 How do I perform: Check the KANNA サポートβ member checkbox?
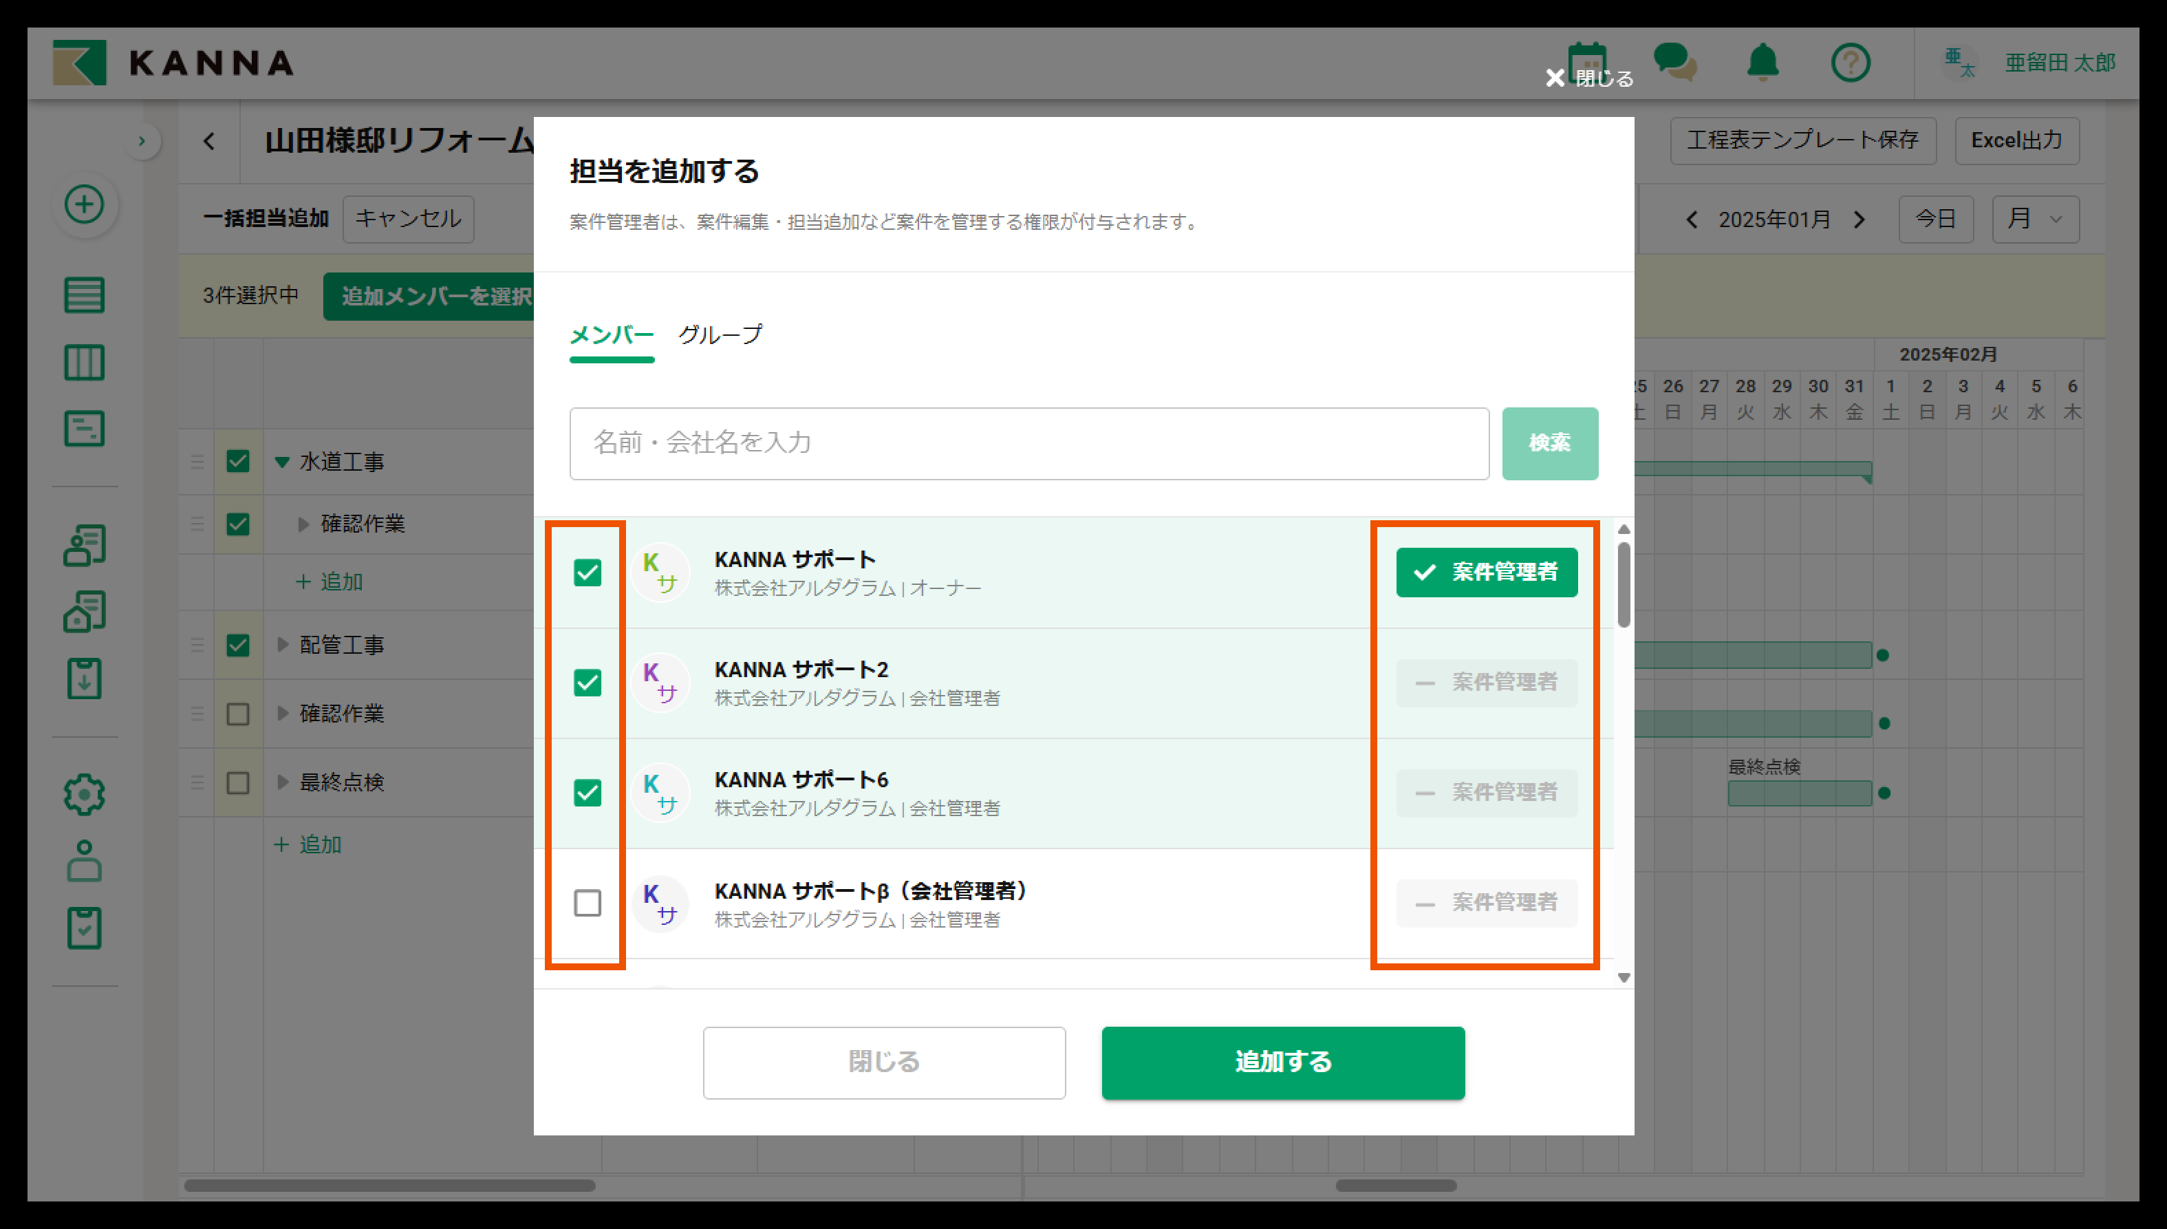coord(587,902)
